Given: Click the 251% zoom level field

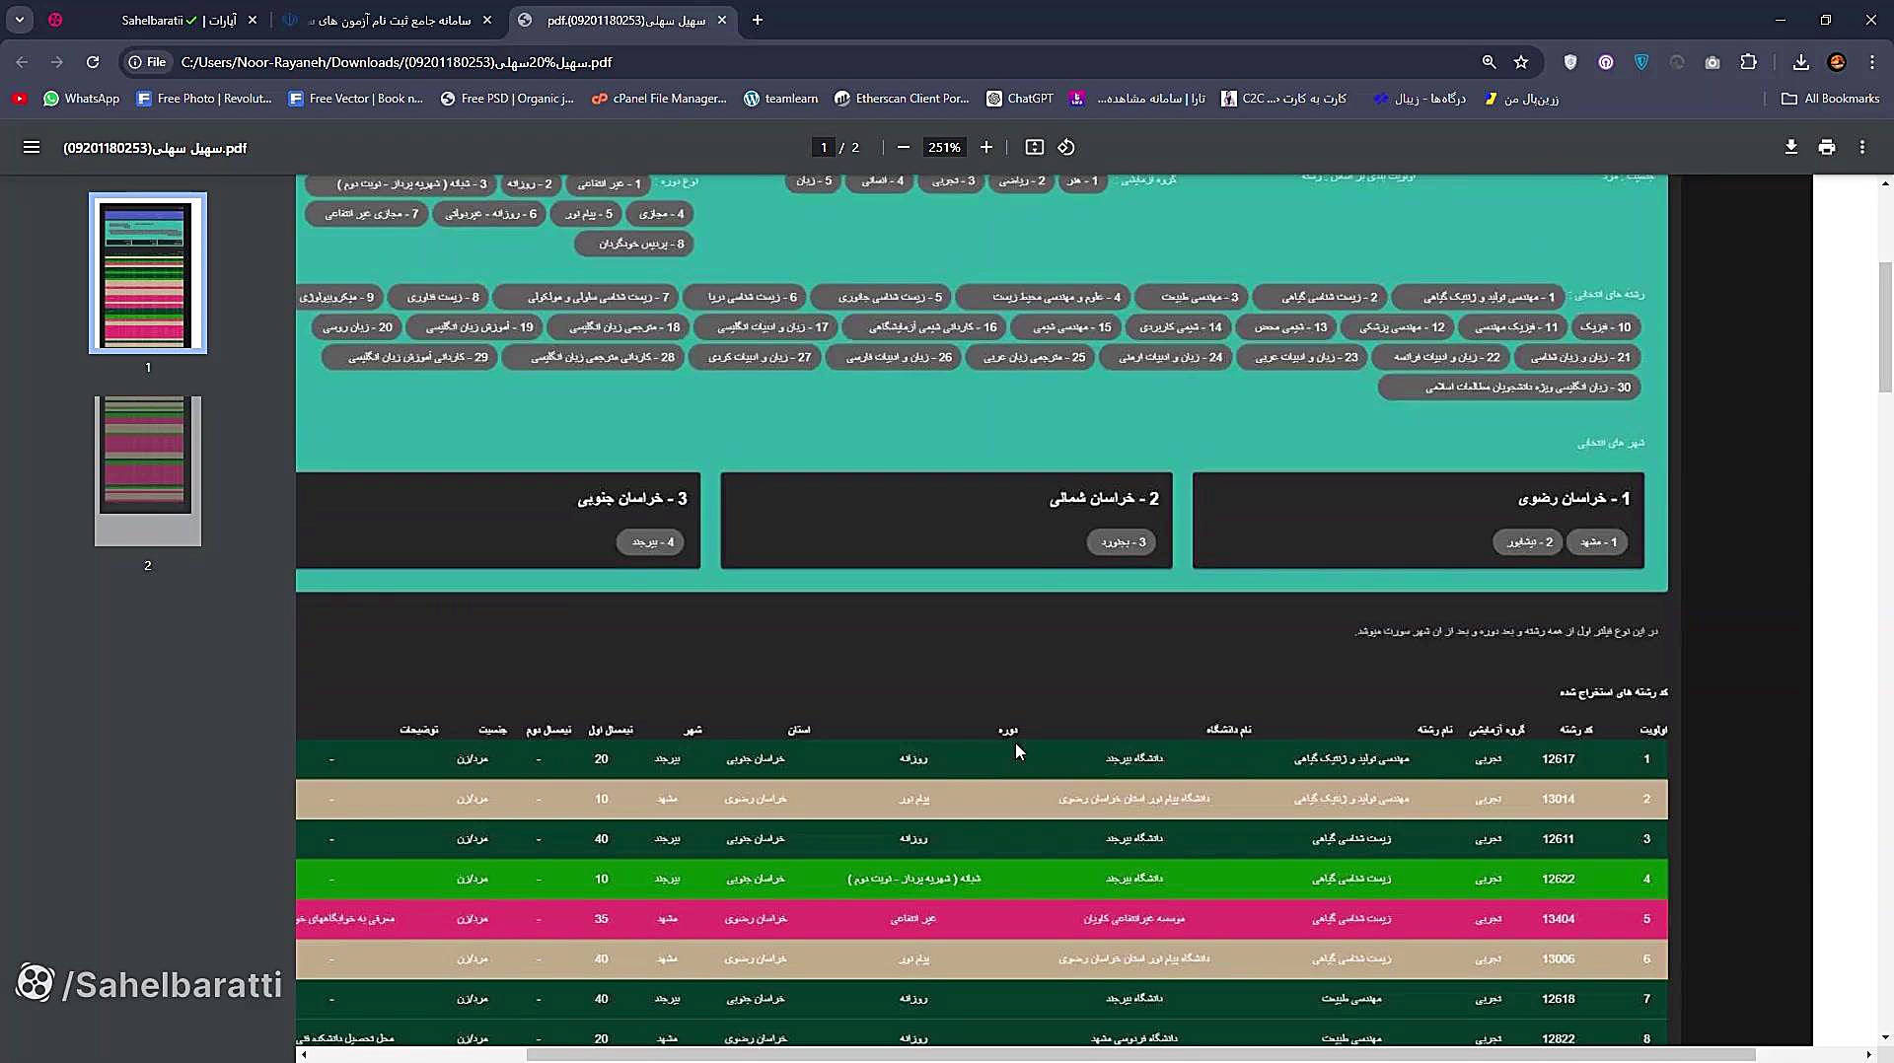Looking at the screenshot, I should (x=944, y=147).
